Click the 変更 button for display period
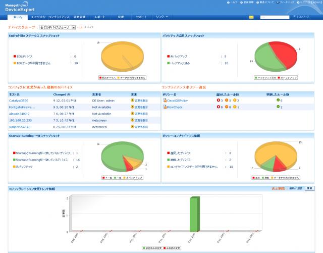Viewport: 323px width, 253px height. click(309, 188)
